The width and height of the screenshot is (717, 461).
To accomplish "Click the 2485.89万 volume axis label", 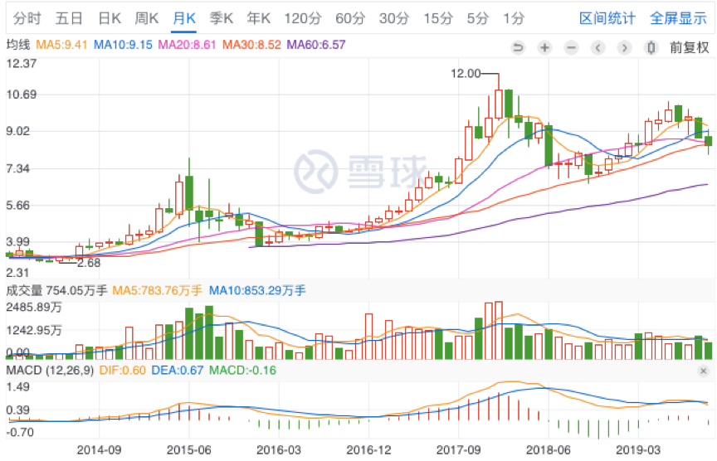I will [x=34, y=307].
